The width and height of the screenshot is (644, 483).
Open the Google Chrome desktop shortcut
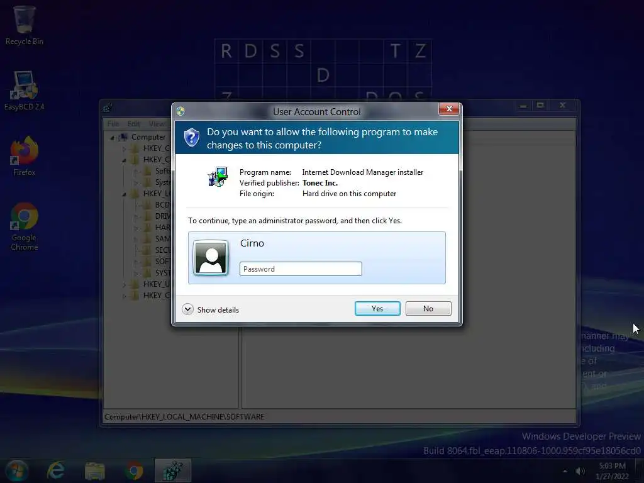click(x=25, y=226)
